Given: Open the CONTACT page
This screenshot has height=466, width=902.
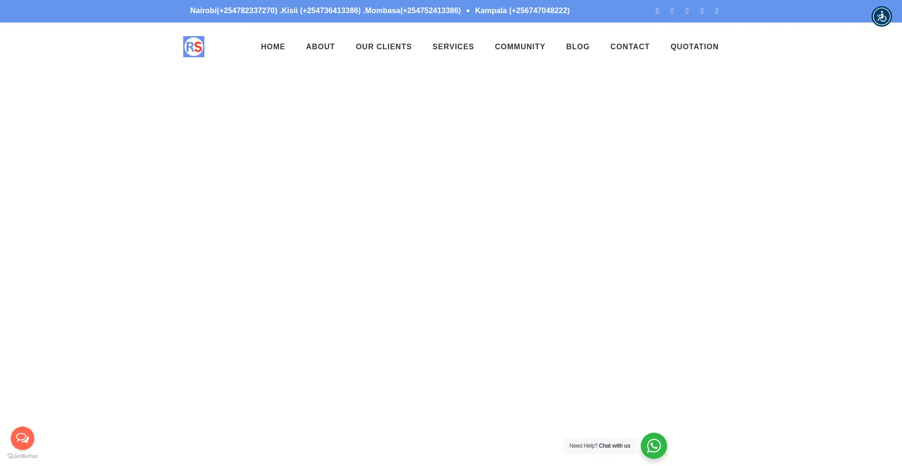Looking at the screenshot, I should [630, 47].
